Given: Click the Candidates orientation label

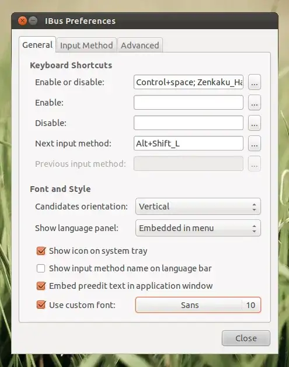Looking at the screenshot, I should pyautogui.click(x=81, y=207).
